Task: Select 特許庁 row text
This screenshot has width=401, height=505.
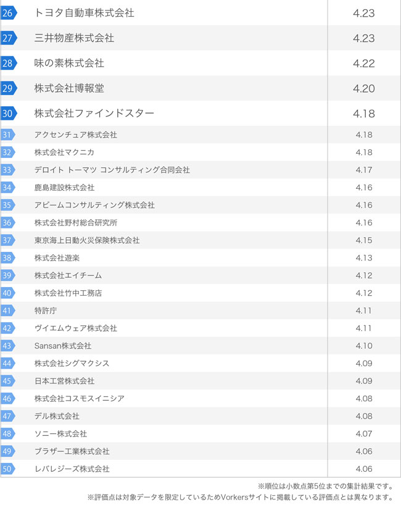Action: click(x=46, y=311)
